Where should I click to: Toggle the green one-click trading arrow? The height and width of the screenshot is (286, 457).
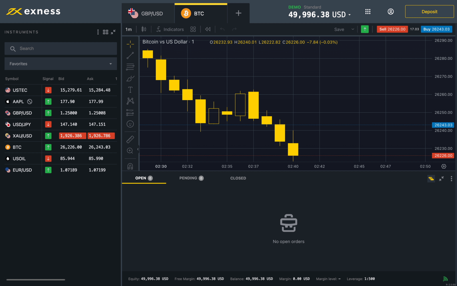[x=365, y=29]
